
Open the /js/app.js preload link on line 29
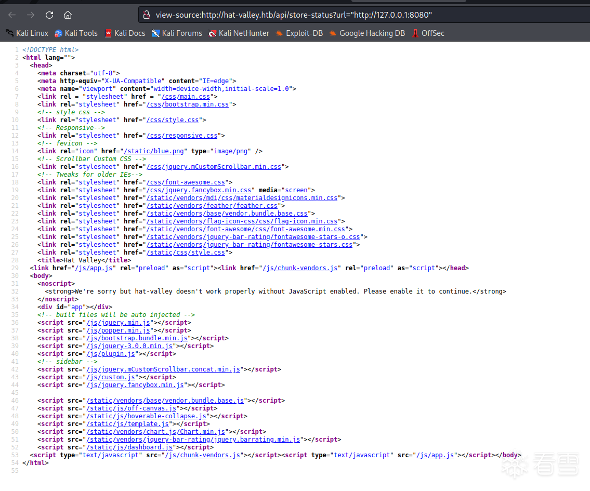coord(94,268)
